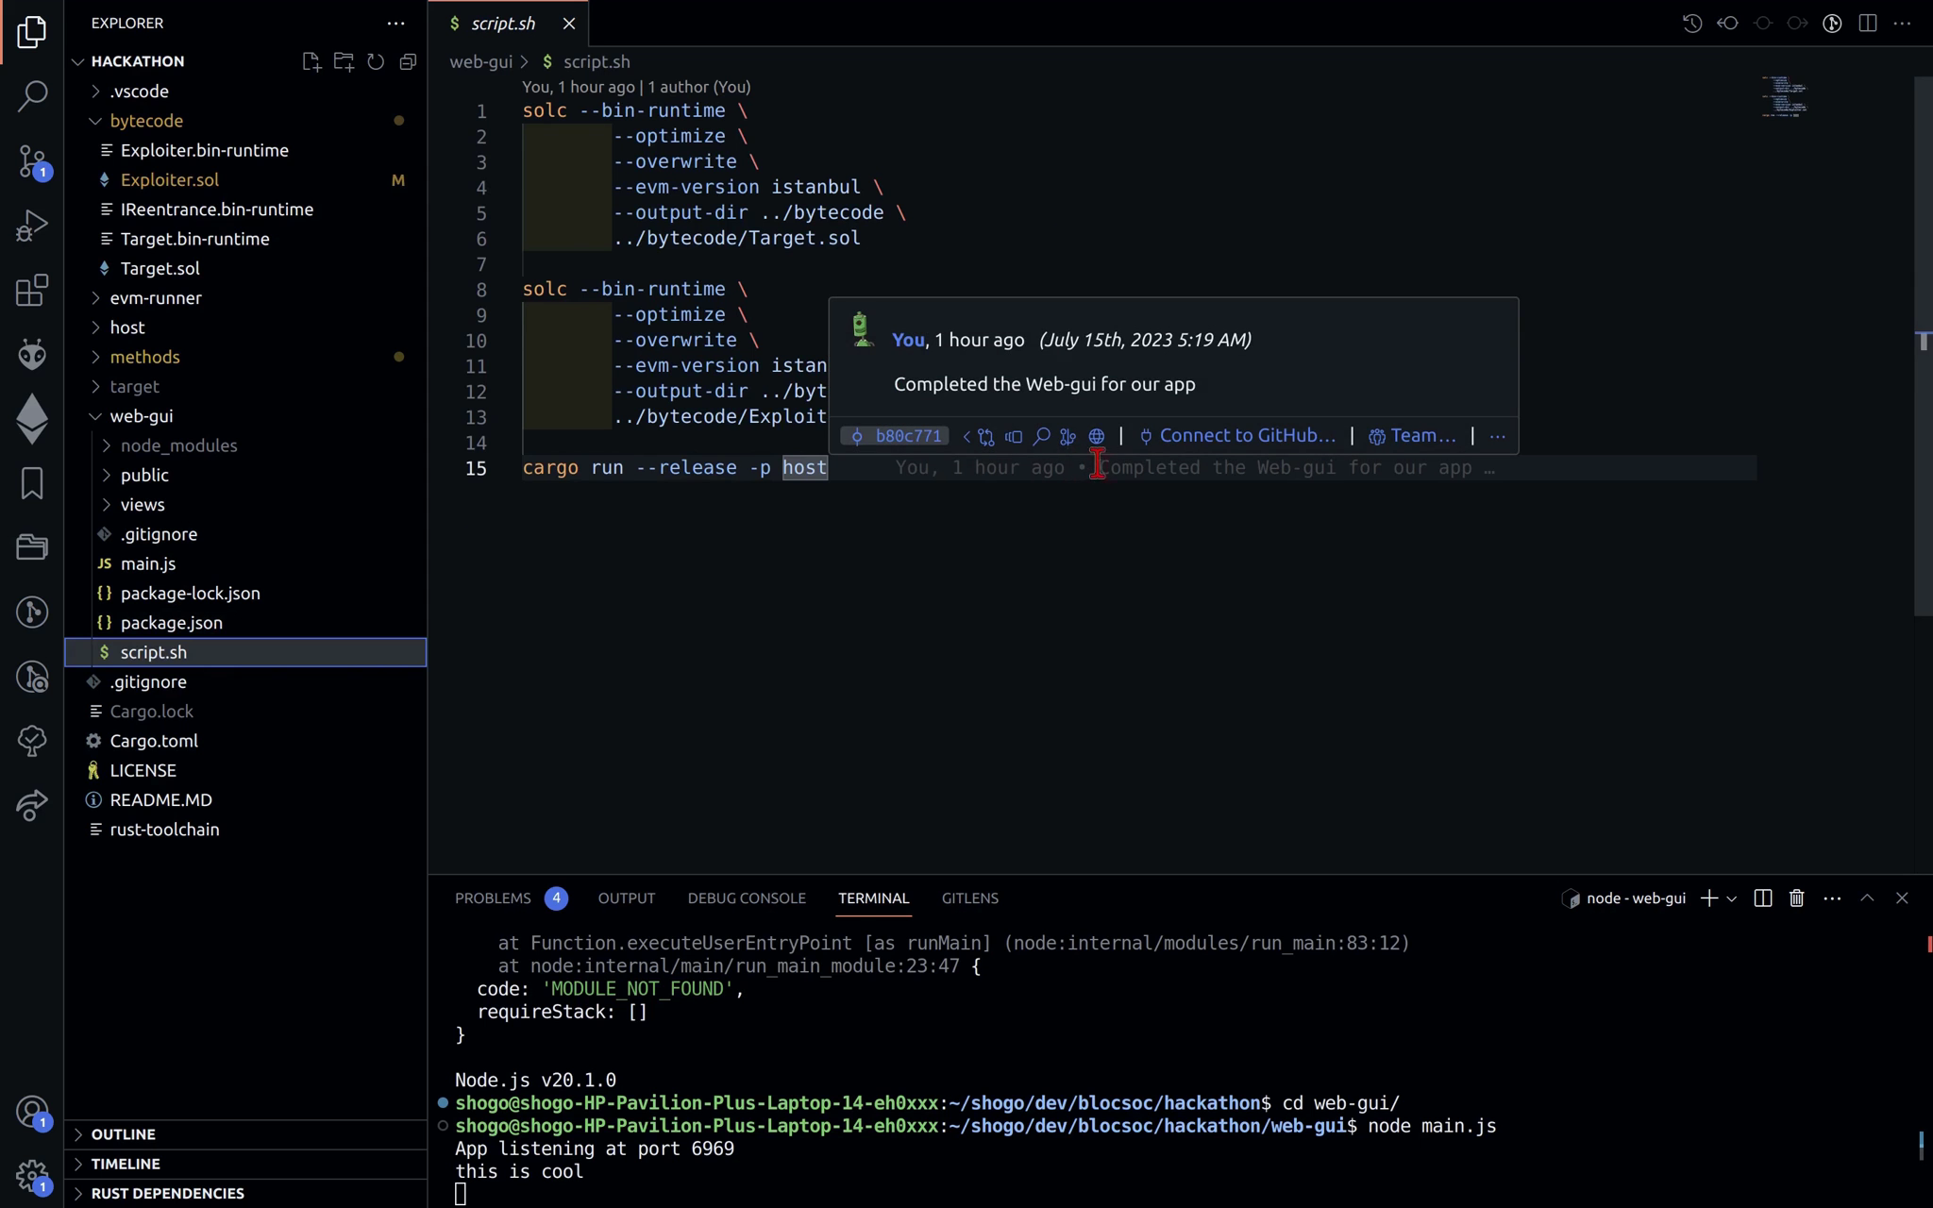Split the editor to the right
The image size is (1933, 1208).
pos(1868,24)
